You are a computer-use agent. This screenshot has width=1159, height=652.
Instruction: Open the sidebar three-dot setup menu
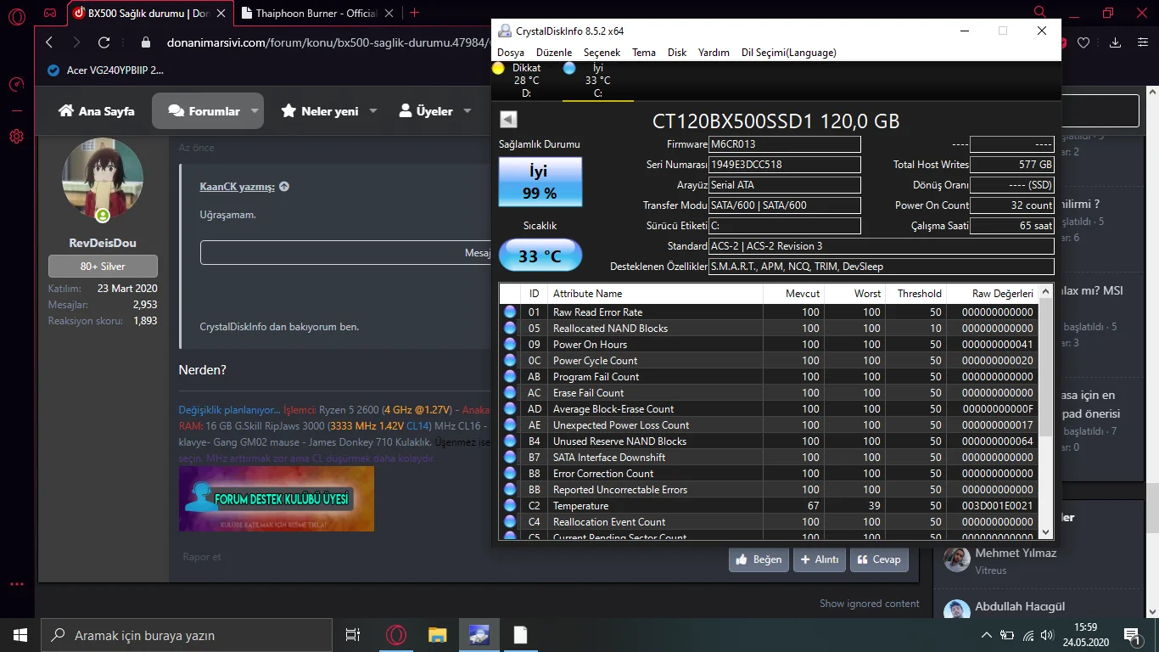(x=16, y=584)
